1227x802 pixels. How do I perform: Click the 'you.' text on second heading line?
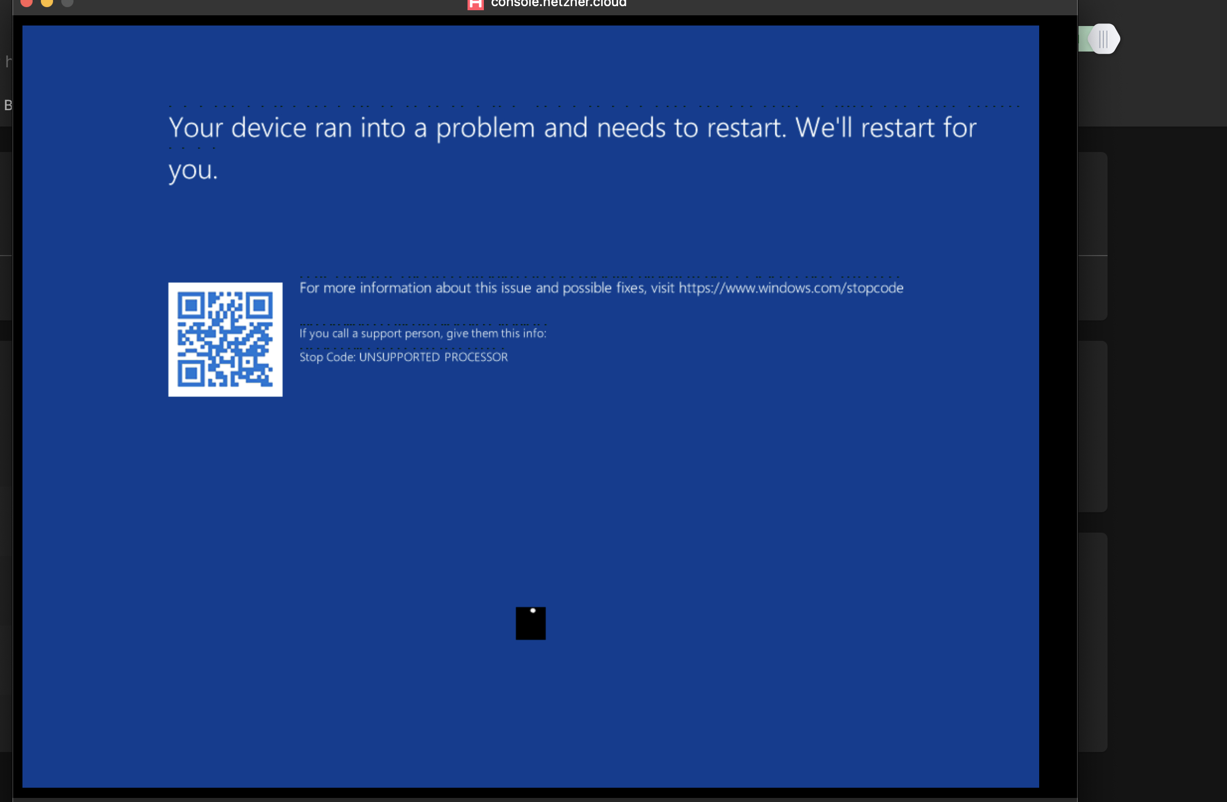tap(193, 169)
